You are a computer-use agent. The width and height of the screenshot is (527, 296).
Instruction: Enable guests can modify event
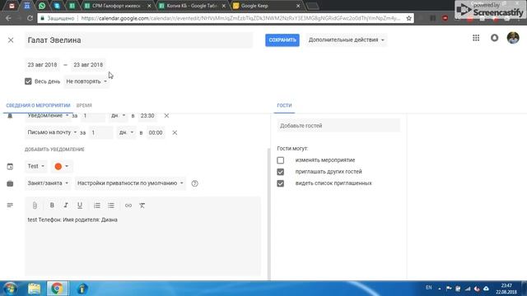[280, 160]
